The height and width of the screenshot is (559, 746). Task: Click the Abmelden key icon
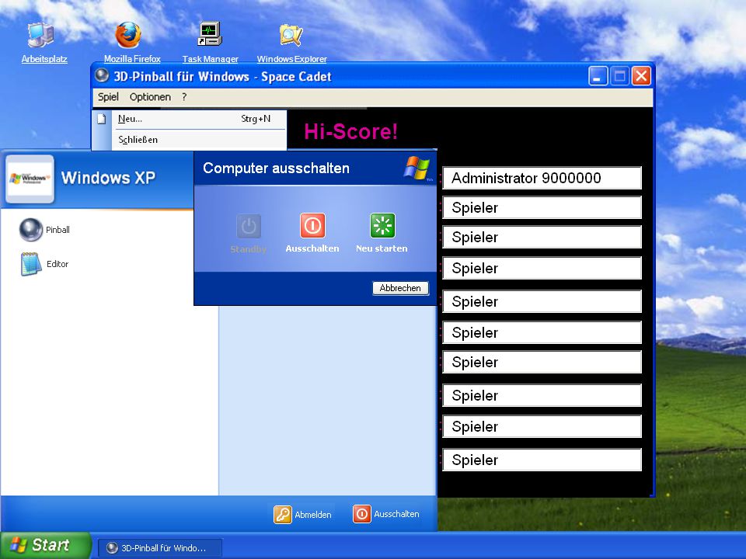point(283,514)
